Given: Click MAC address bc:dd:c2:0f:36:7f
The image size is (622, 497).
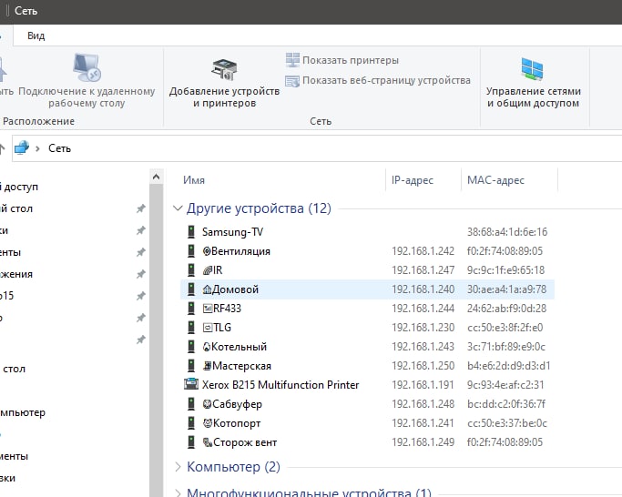Looking at the screenshot, I should (x=506, y=404).
